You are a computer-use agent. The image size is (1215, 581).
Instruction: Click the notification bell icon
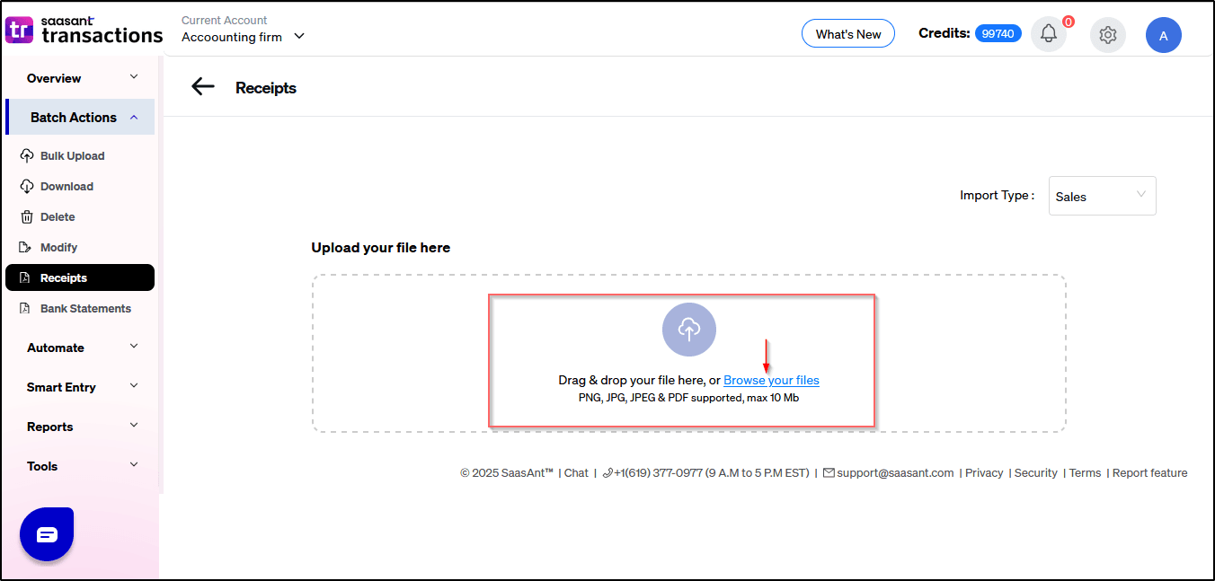[1048, 34]
